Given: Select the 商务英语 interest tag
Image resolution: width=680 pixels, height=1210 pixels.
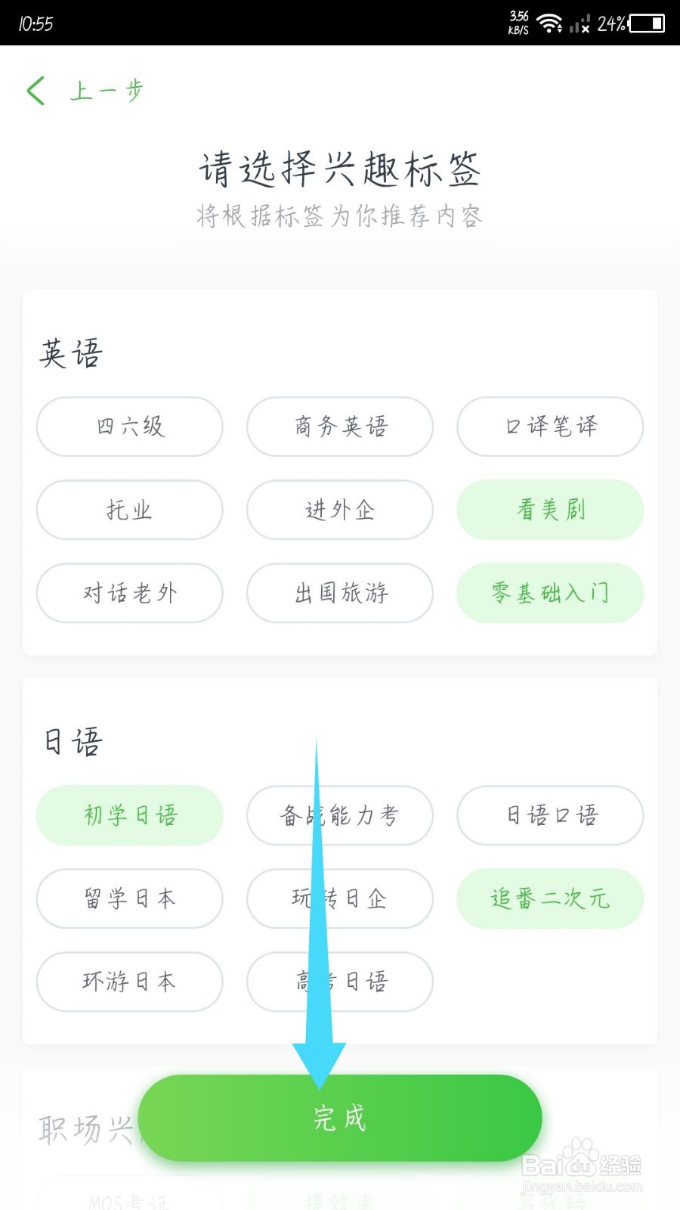Looking at the screenshot, I should (x=340, y=427).
